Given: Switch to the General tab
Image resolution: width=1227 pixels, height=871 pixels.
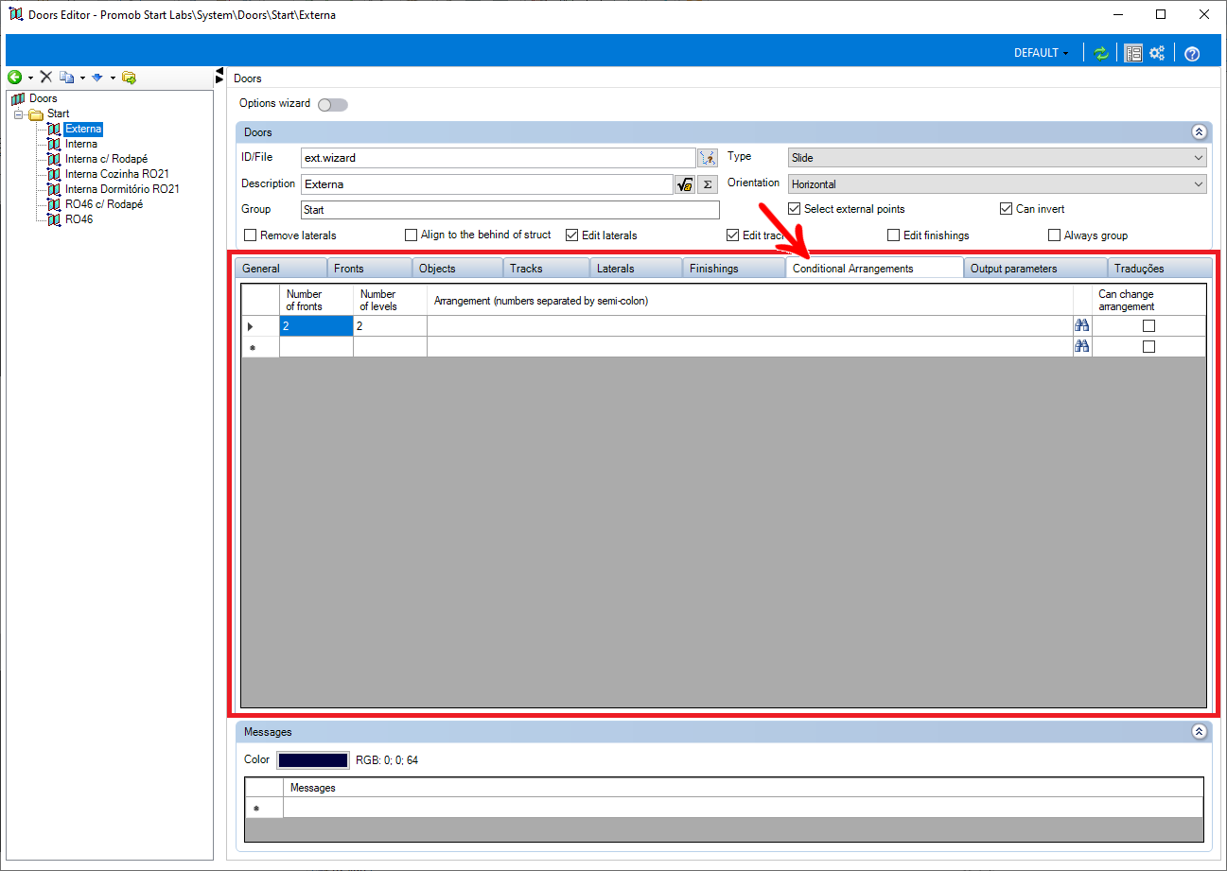Looking at the screenshot, I should pyautogui.click(x=280, y=269).
